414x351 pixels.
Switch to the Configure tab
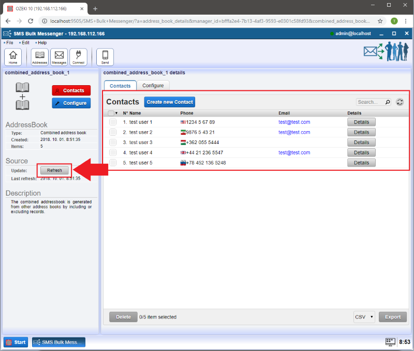pos(153,86)
